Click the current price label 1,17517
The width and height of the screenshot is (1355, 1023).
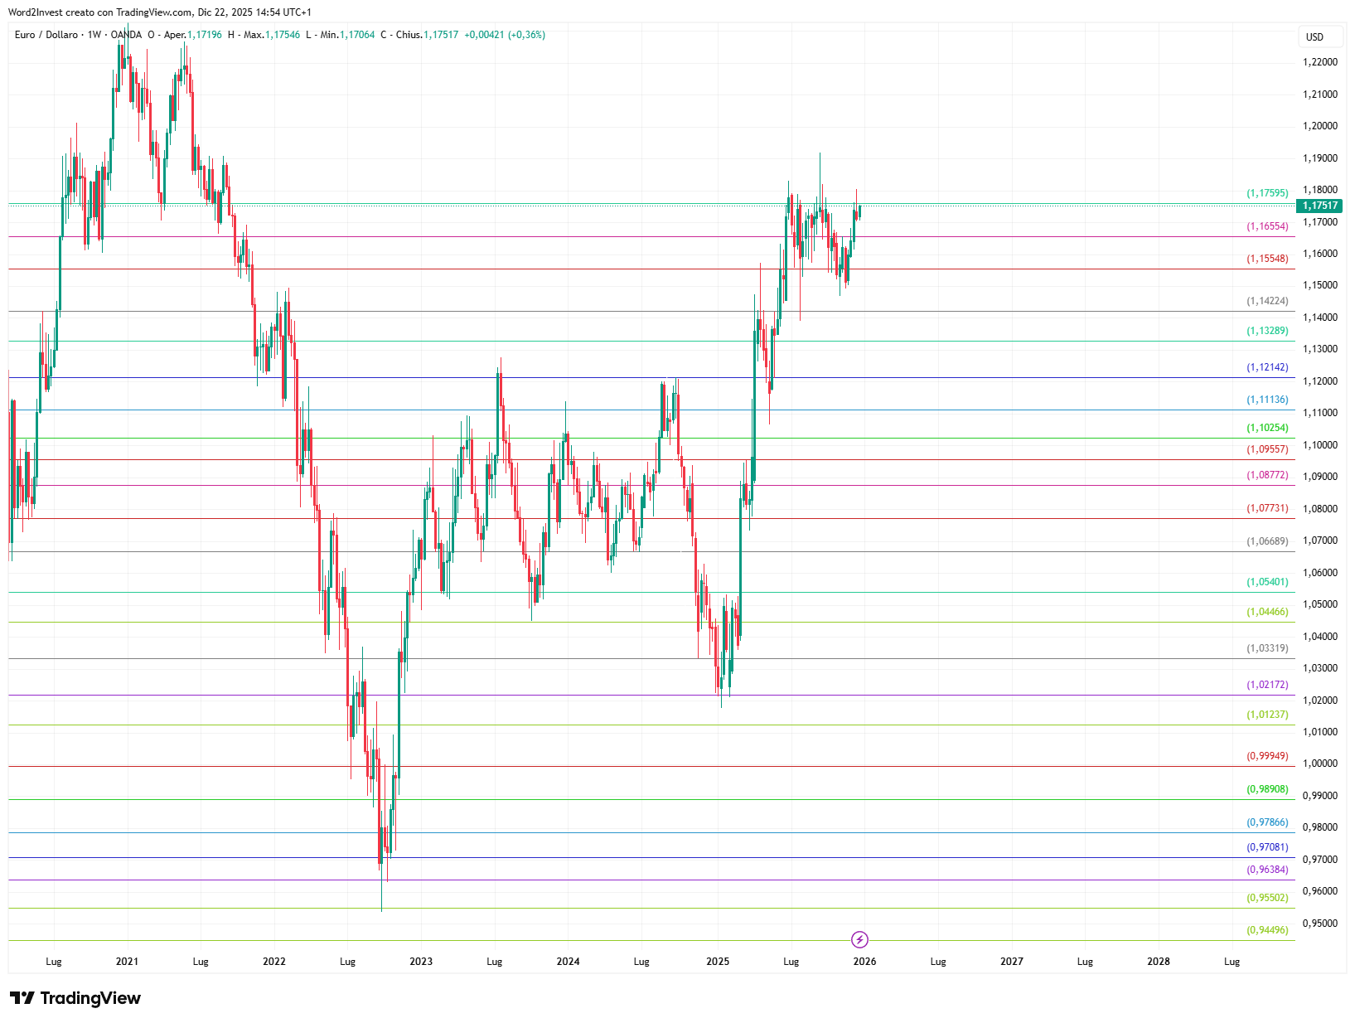(1319, 206)
